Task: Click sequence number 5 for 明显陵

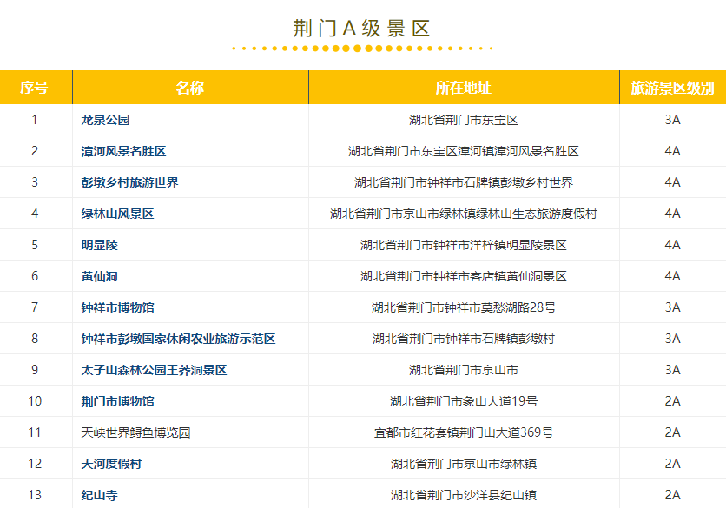Action: [35, 245]
